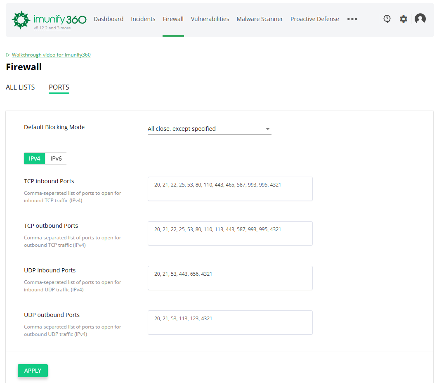
Task: Select the IPv4 toggle button
Action: click(x=35, y=158)
